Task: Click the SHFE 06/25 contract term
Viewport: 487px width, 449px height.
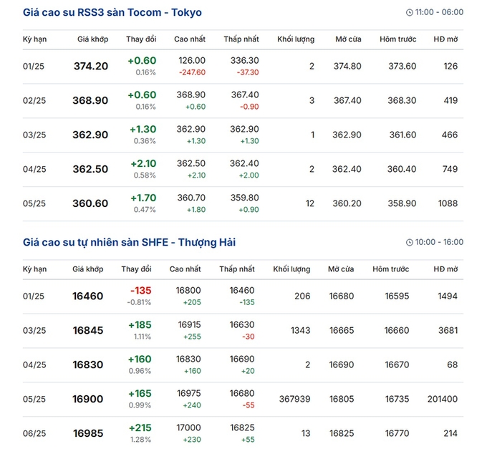Action: [x=34, y=433]
